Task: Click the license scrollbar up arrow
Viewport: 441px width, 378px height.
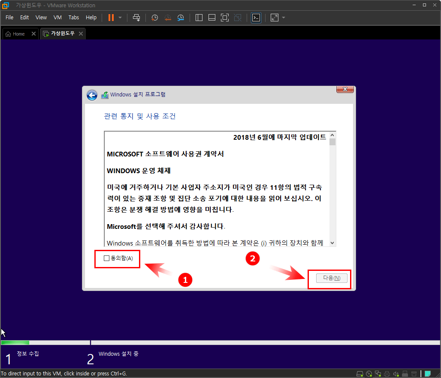Action: [332, 135]
